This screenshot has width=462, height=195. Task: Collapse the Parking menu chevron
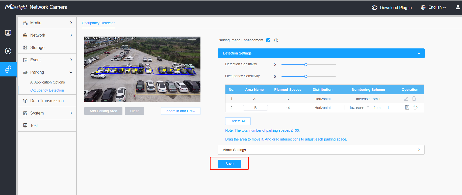point(71,72)
